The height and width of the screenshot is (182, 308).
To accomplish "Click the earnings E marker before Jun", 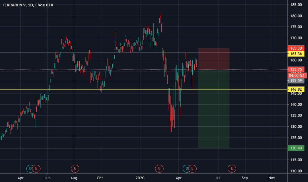I will coord(36,168).
